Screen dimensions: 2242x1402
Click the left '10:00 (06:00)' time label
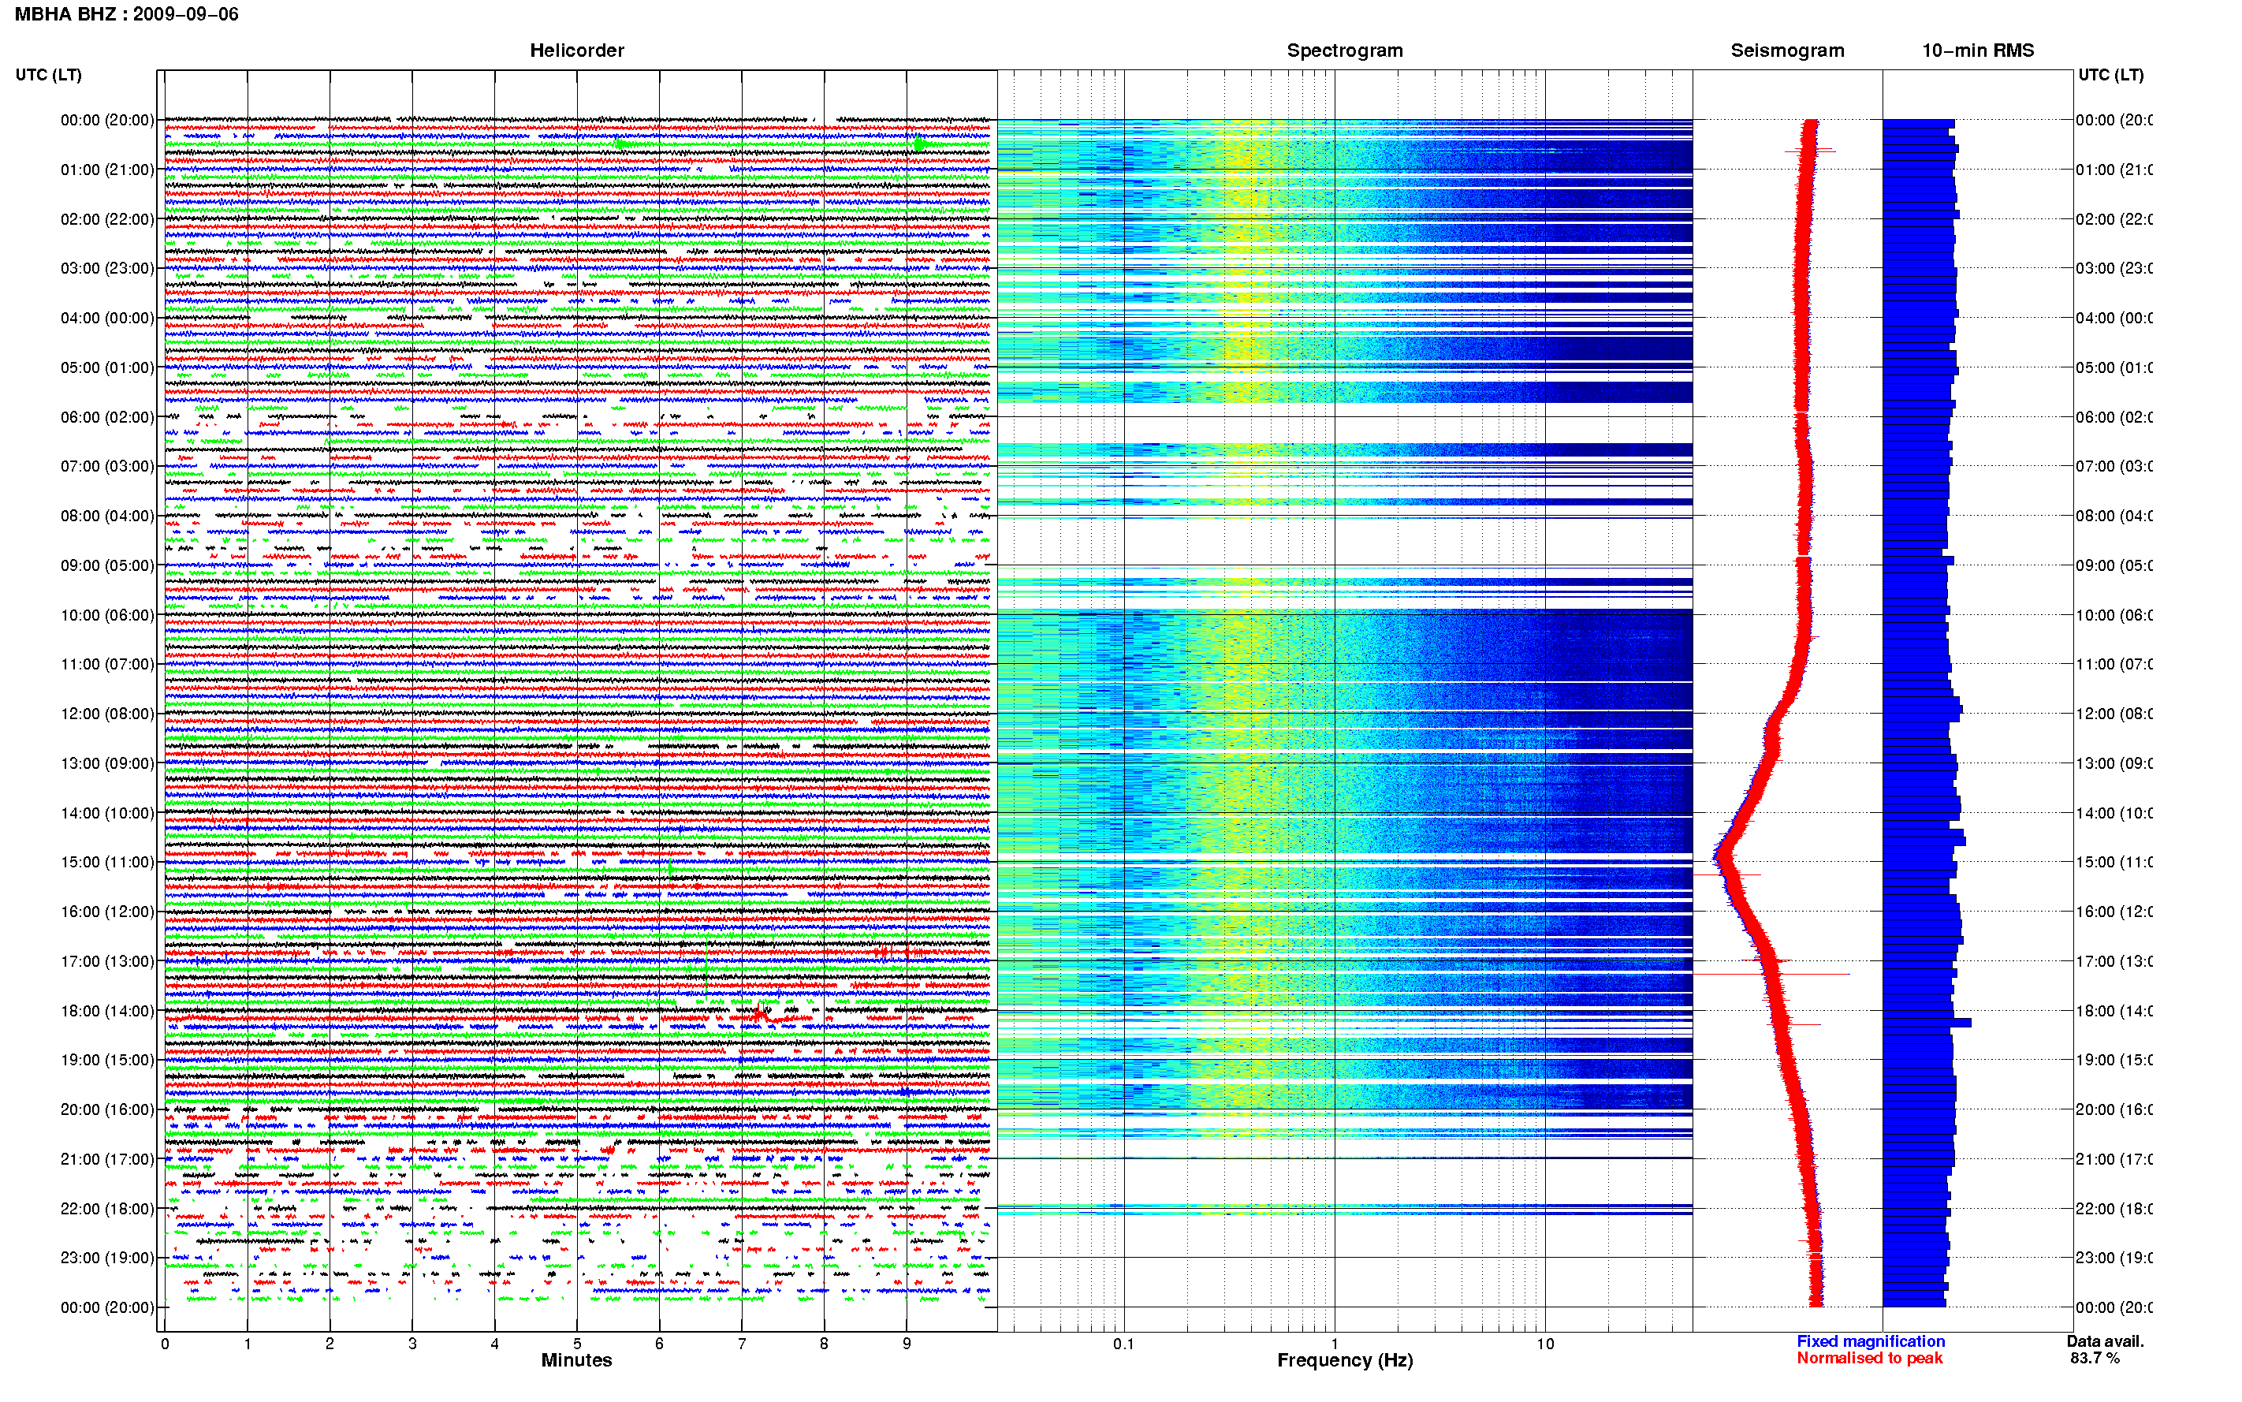click(107, 615)
